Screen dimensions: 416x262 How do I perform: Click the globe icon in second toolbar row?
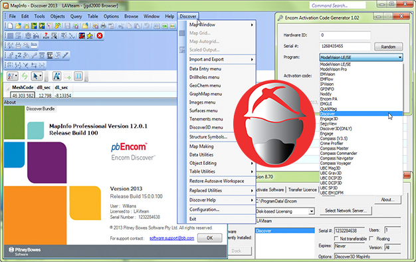point(28,35)
